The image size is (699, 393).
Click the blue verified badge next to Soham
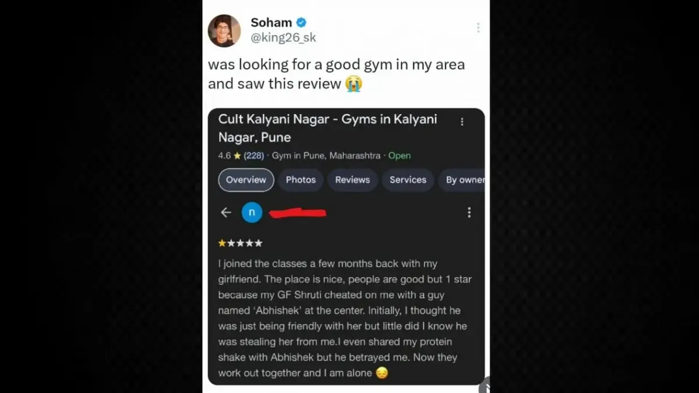point(301,23)
